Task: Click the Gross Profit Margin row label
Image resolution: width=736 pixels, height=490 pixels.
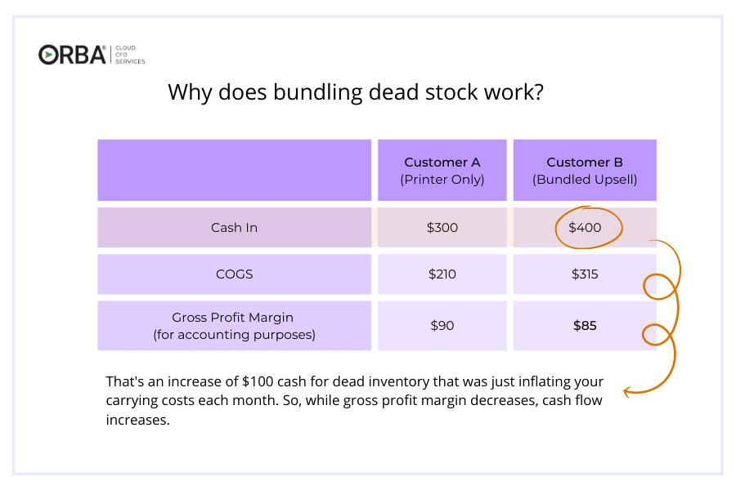Action: point(234,326)
